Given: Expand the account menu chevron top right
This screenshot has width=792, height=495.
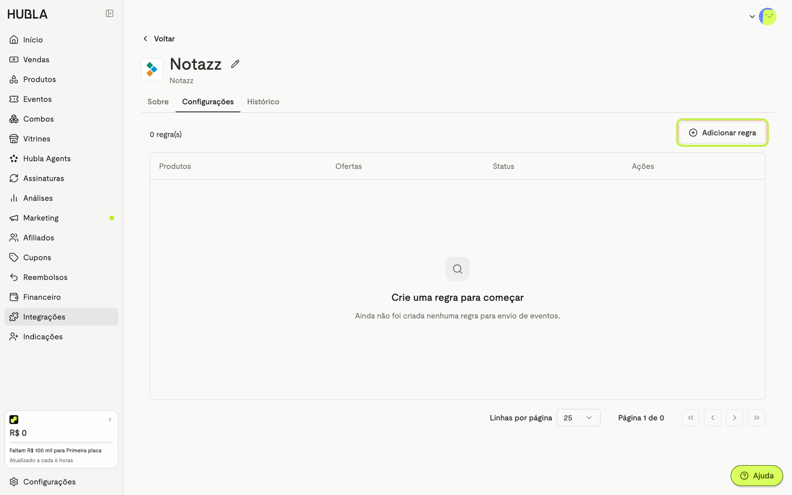Looking at the screenshot, I should [x=752, y=17].
